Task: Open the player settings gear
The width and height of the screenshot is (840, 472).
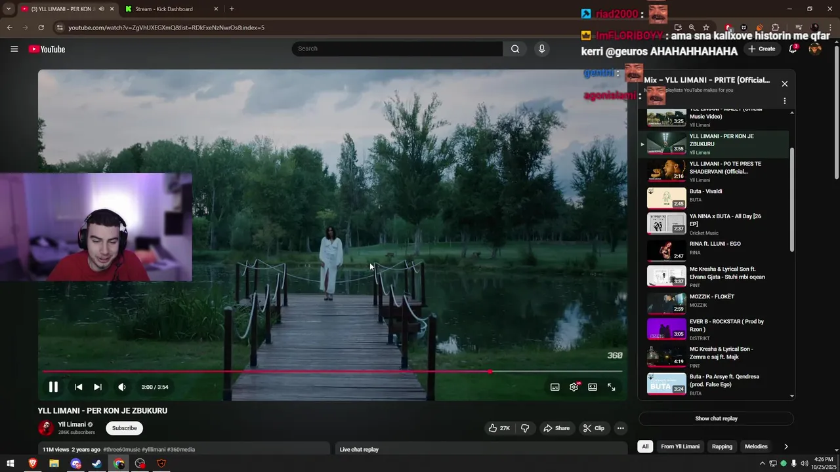Action: click(x=574, y=387)
